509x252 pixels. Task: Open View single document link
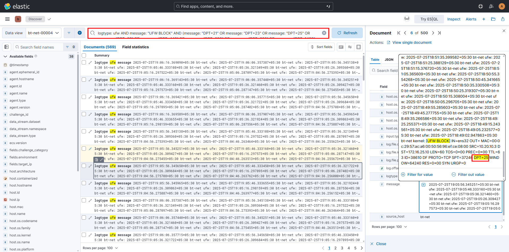click(409, 42)
